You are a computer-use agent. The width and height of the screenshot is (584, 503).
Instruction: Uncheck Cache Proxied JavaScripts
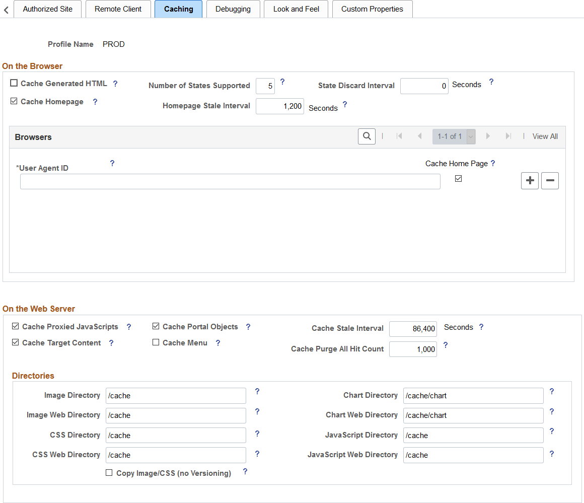[15, 326]
